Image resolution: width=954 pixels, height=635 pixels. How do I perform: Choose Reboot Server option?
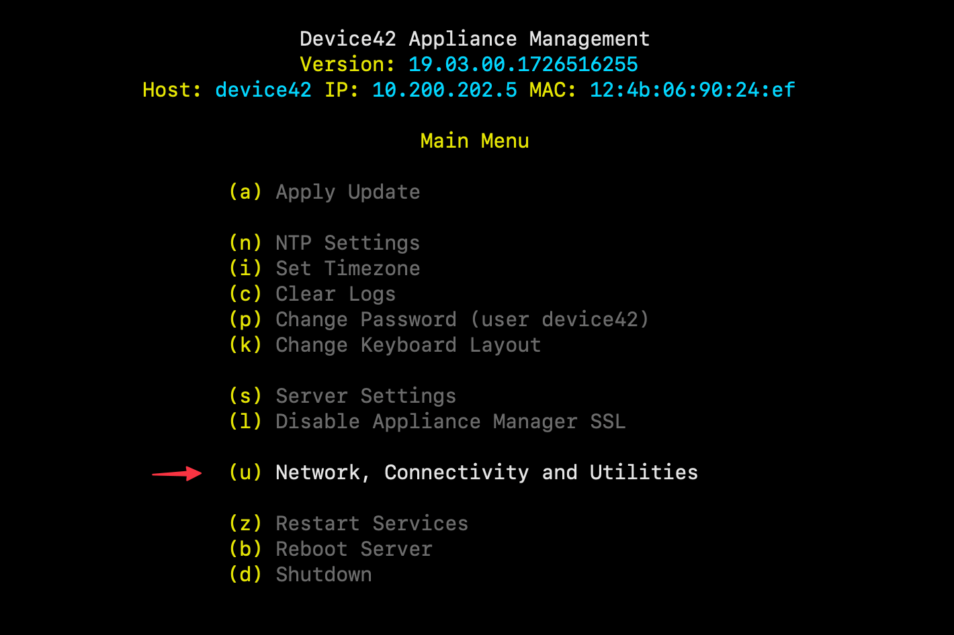point(353,548)
